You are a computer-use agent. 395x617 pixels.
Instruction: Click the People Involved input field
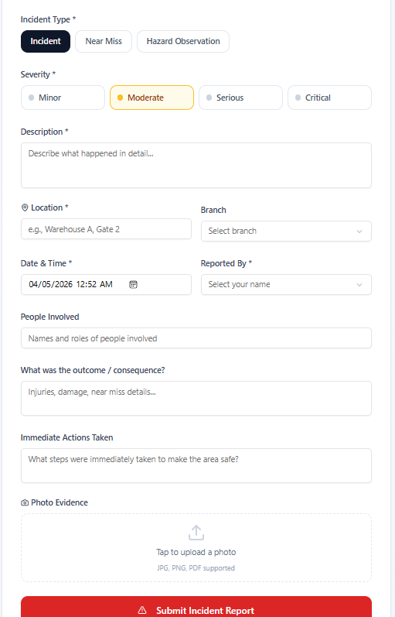point(196,338)
